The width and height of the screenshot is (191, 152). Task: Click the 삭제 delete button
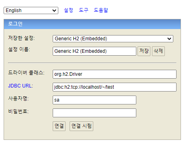click(158, 51)
